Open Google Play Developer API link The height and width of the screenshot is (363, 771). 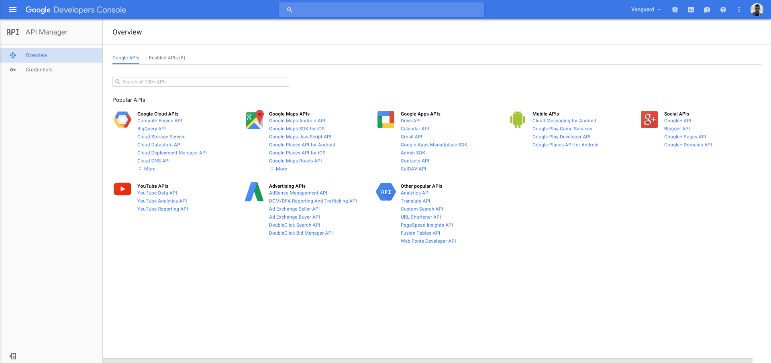pyautogui.click(x=561, y=137)
